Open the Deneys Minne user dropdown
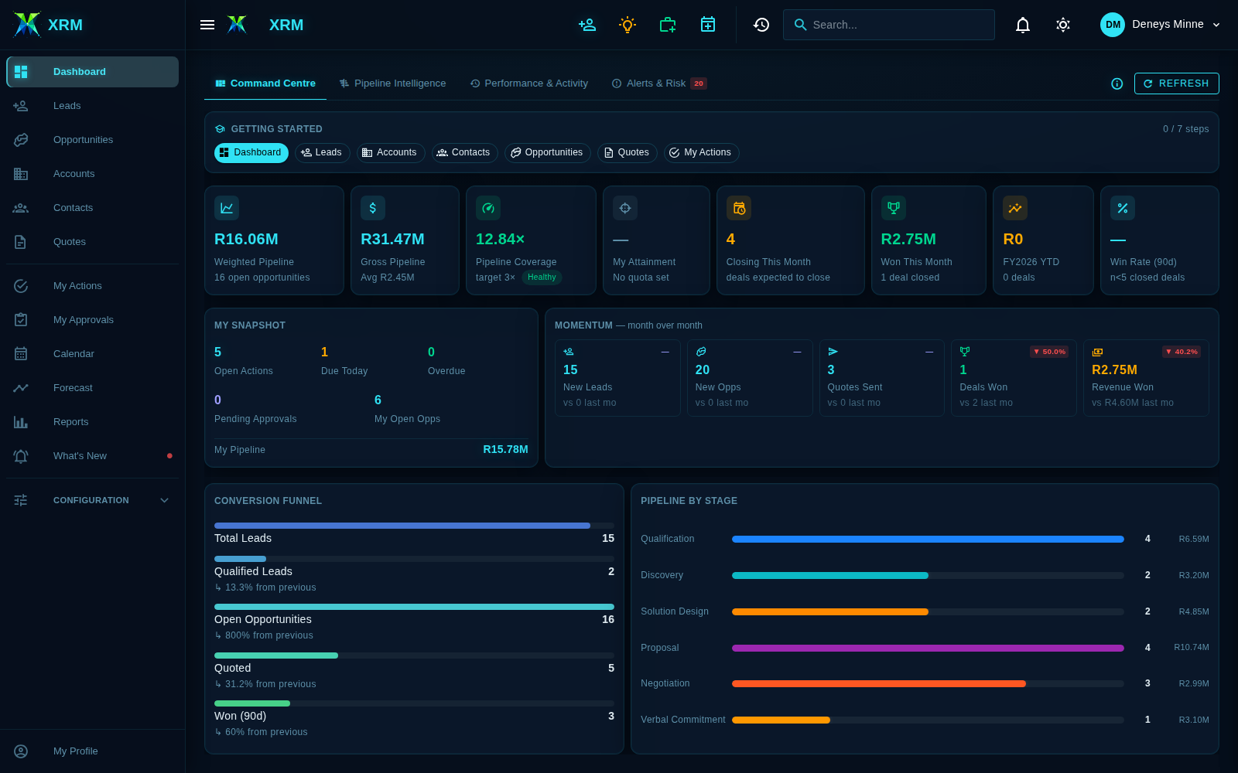 point(1161,25)
